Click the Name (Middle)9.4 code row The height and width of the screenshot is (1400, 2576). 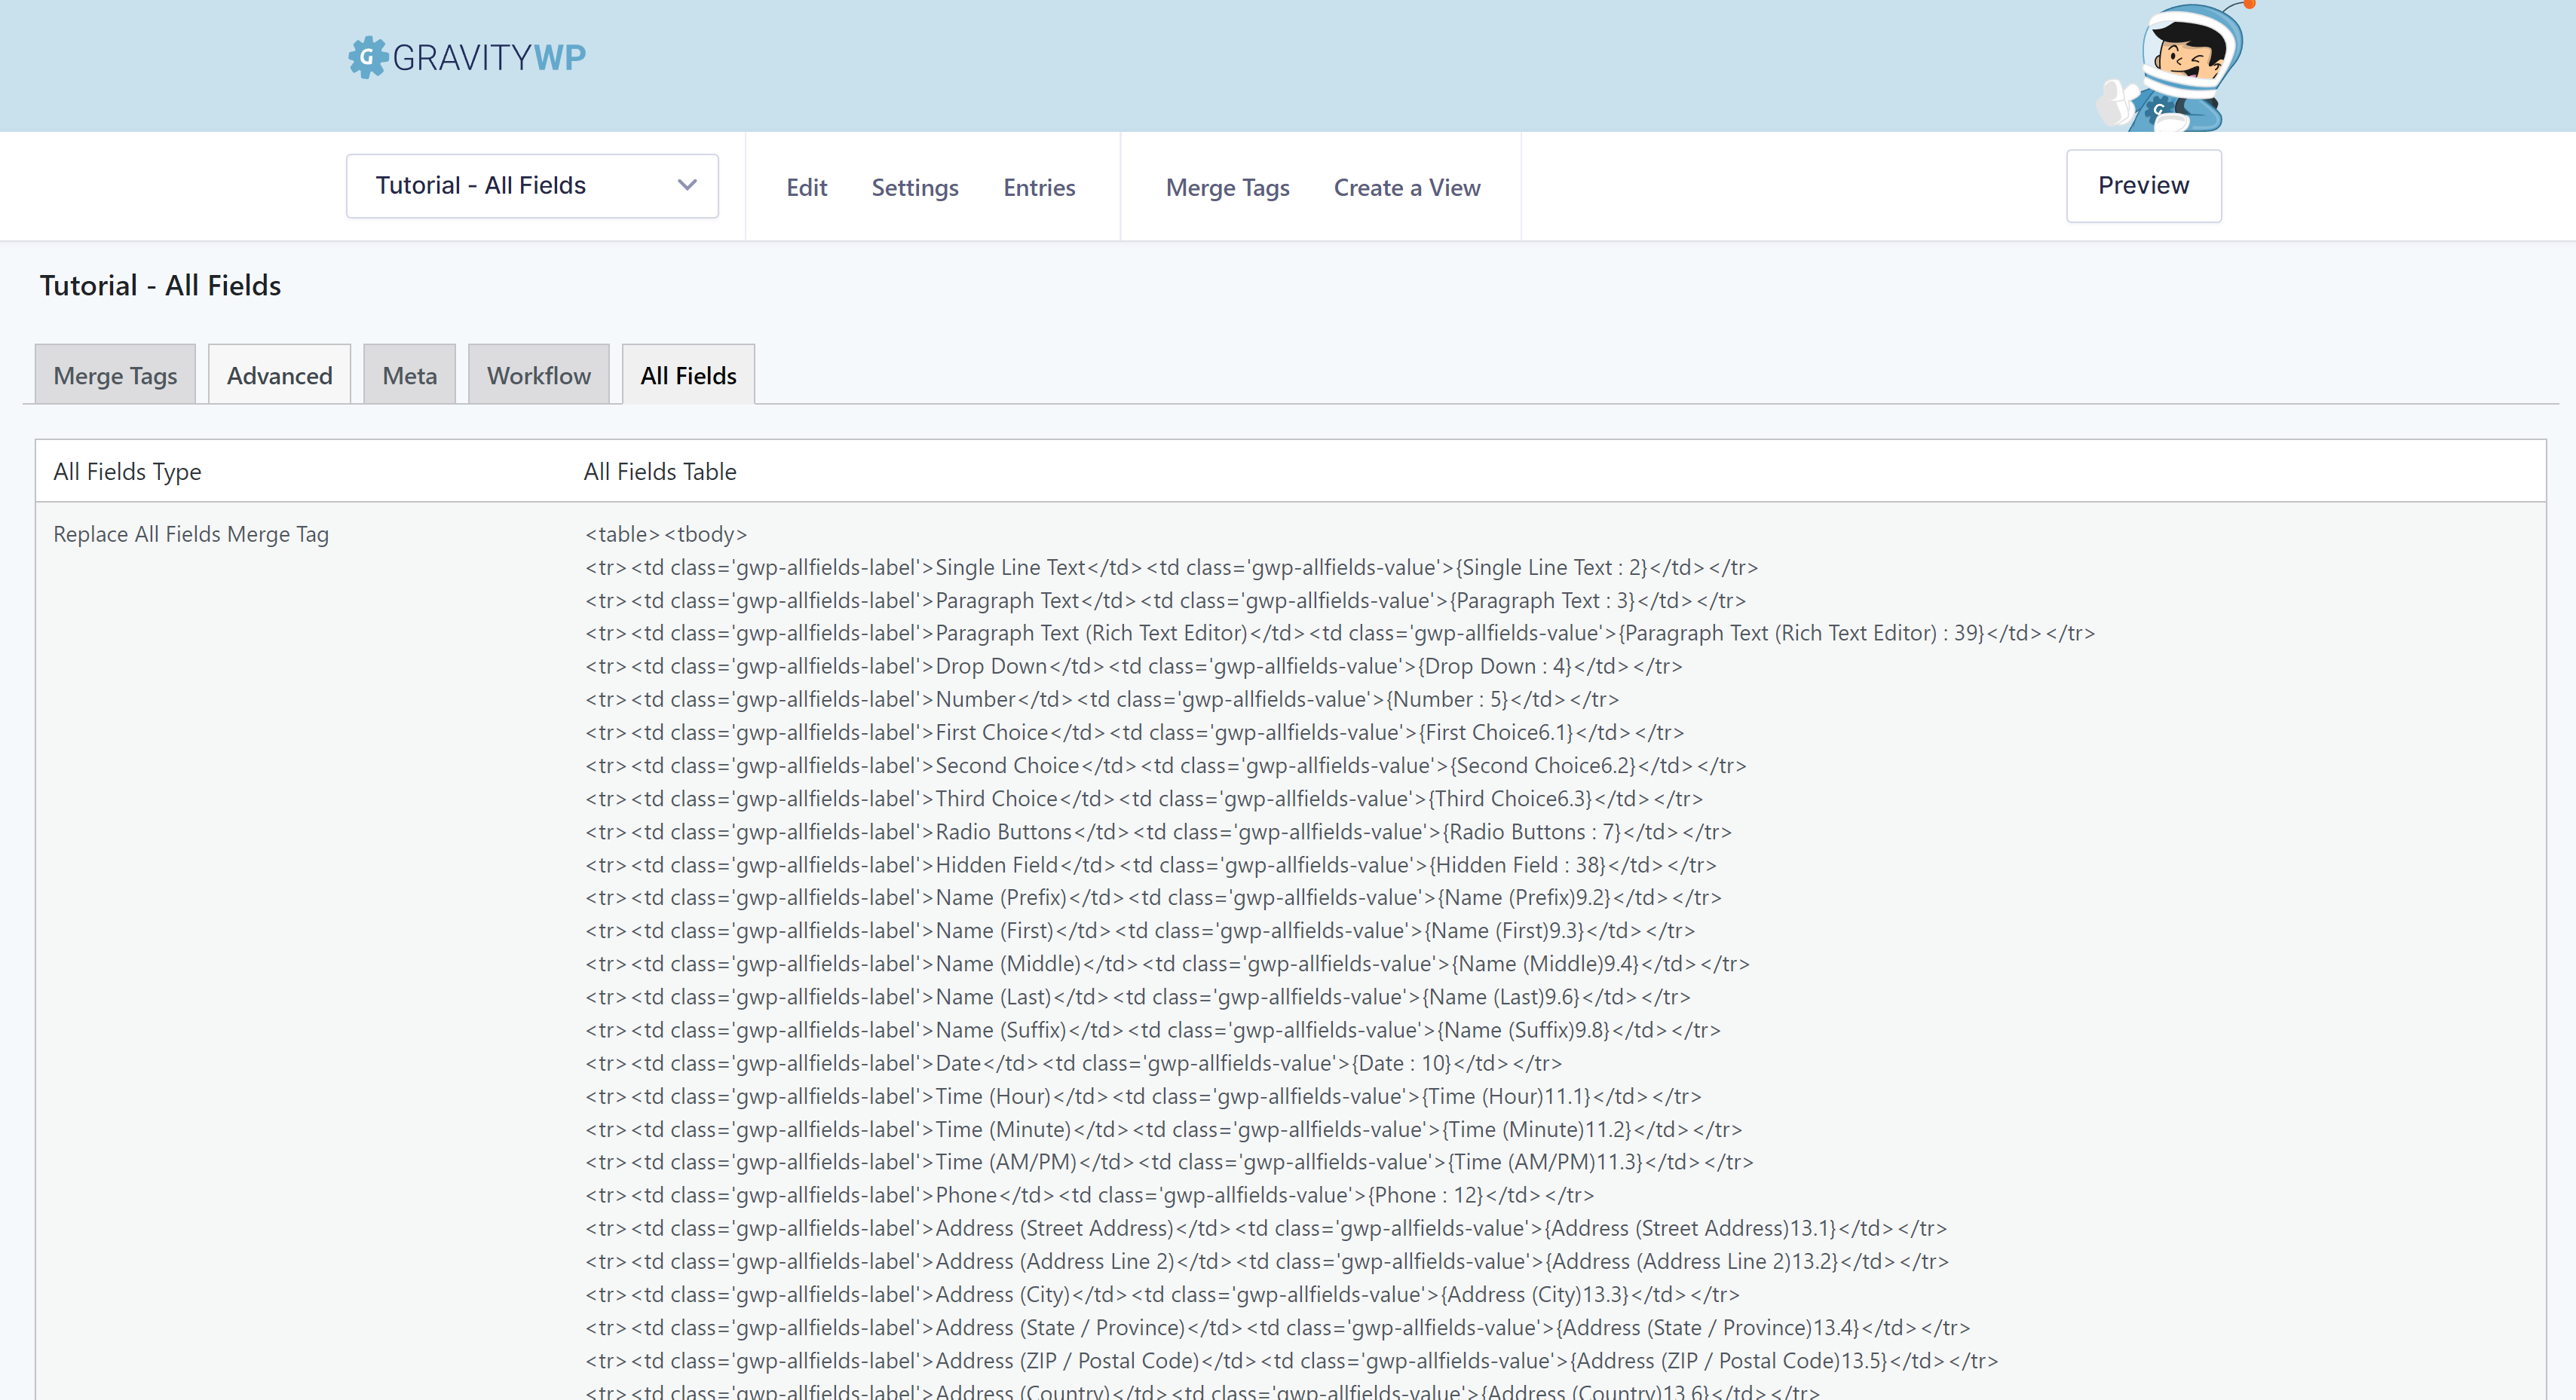tap(1167, 964)
